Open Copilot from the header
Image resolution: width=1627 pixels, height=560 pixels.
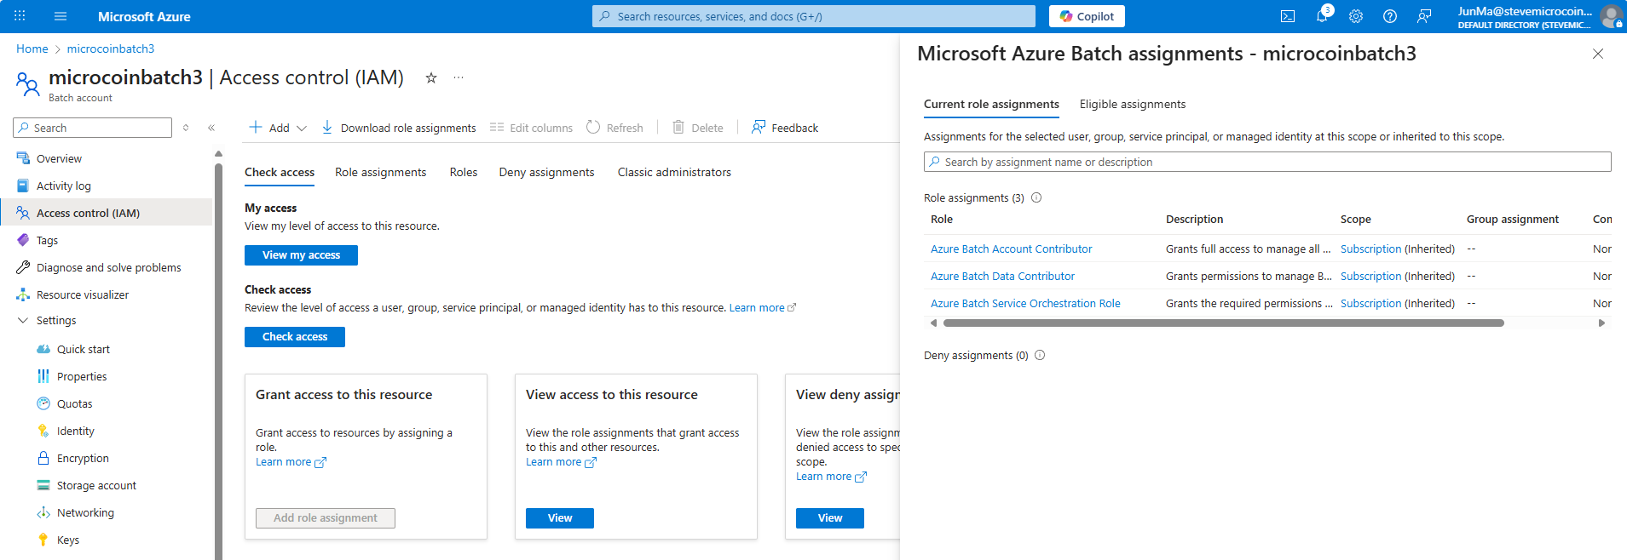pos(1087,16)
